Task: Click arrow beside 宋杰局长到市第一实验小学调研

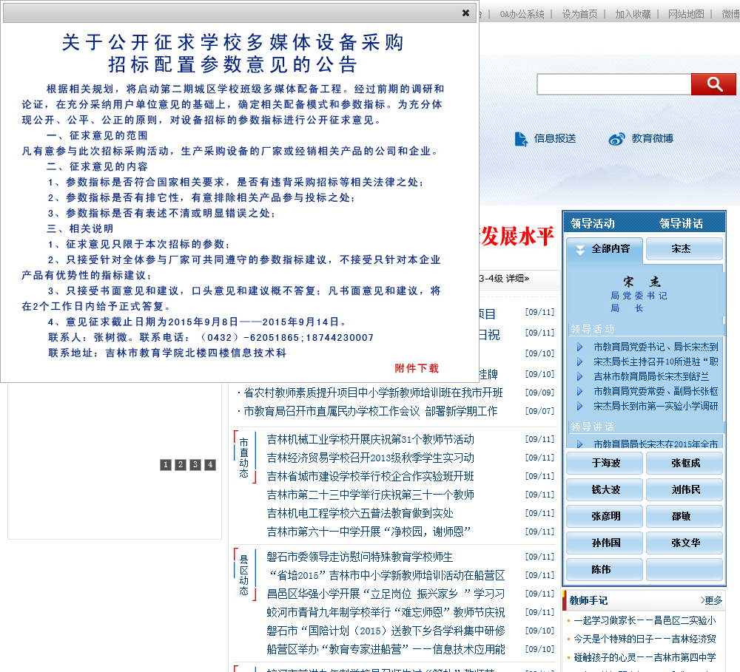Action: pos(580,406)
